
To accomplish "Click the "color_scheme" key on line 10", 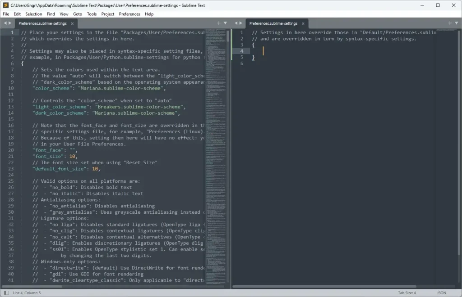I will tap(52, 88).
